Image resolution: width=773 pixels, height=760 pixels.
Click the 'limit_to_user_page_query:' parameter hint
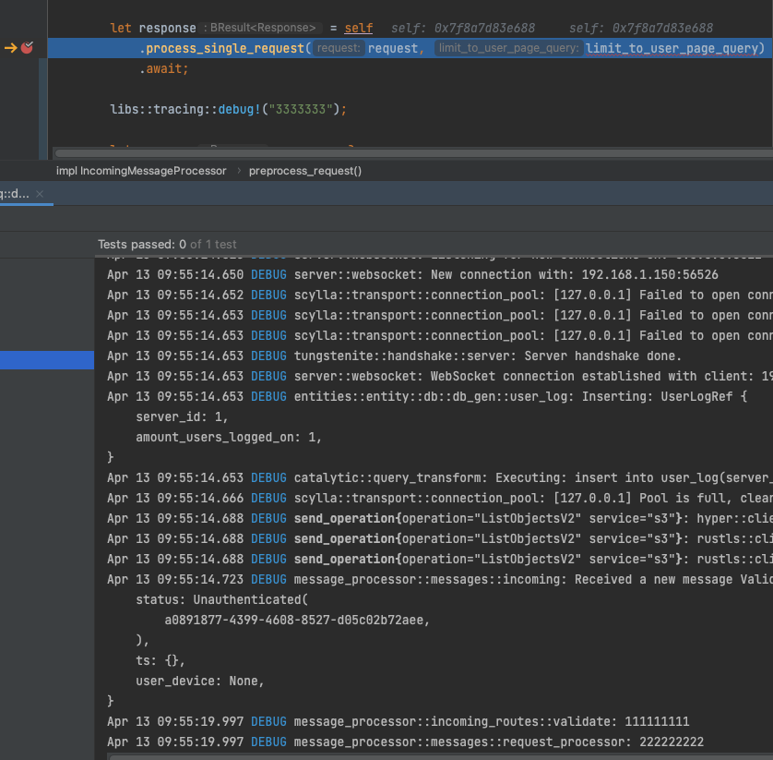[508, 48]
